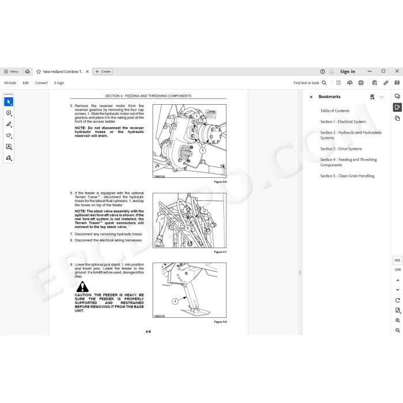
Task: Open the page display settings icon
Action: point(398,310)
